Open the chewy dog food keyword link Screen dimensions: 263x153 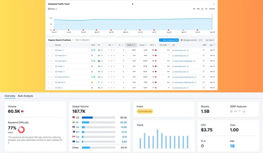coord(63,77)
